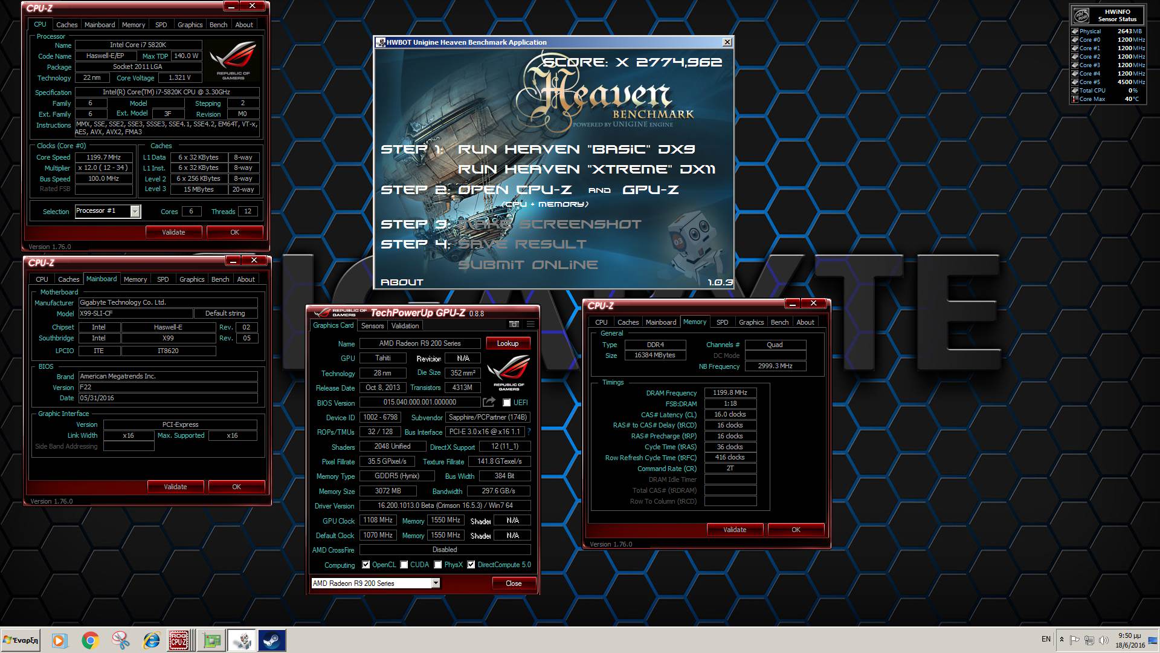
Task: Open Bench tab in top CPU-Z window
Action: (x=218, y=25)
